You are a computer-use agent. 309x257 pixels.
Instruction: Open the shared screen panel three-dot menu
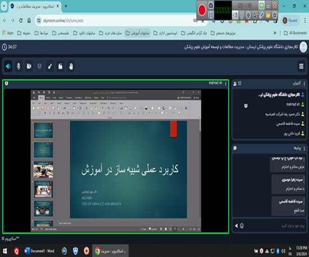pyautogui.click(x=226, y=84)
